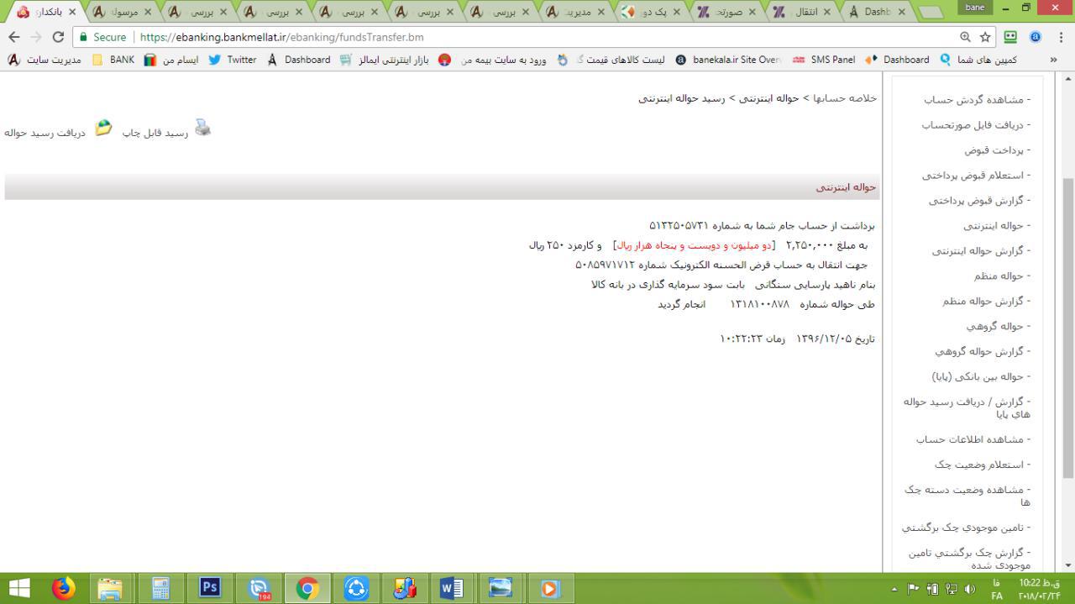Open Firefox from the taskbar

(63, 587)
